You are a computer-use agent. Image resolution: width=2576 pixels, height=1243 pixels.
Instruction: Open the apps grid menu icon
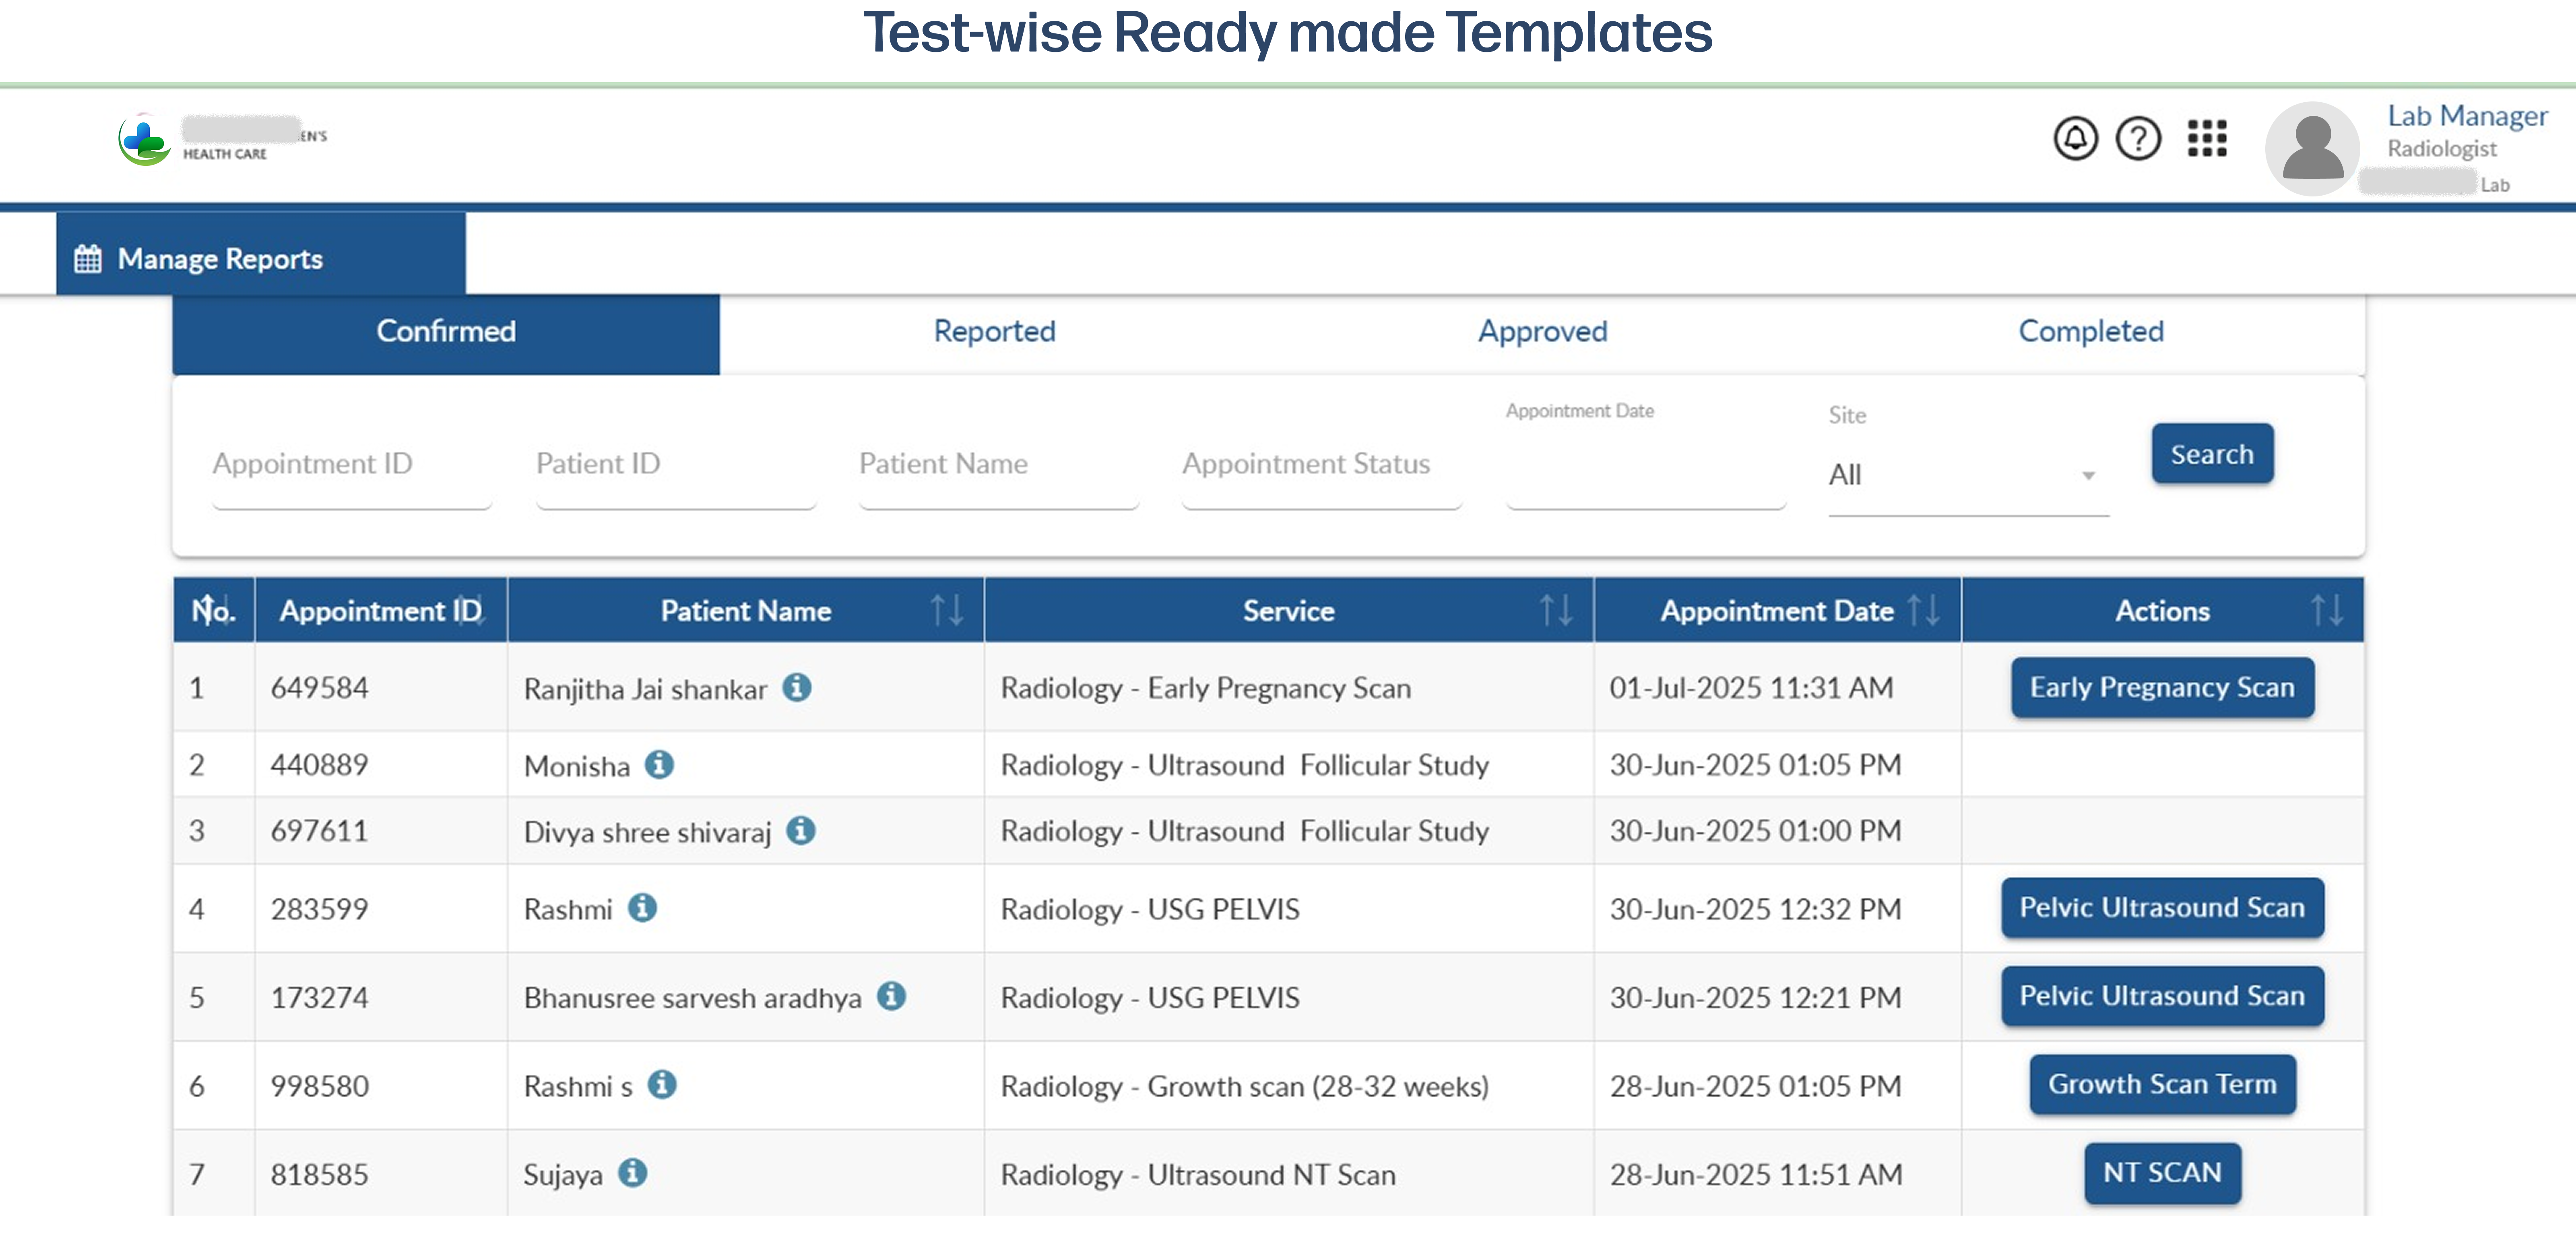(2206, 138)
